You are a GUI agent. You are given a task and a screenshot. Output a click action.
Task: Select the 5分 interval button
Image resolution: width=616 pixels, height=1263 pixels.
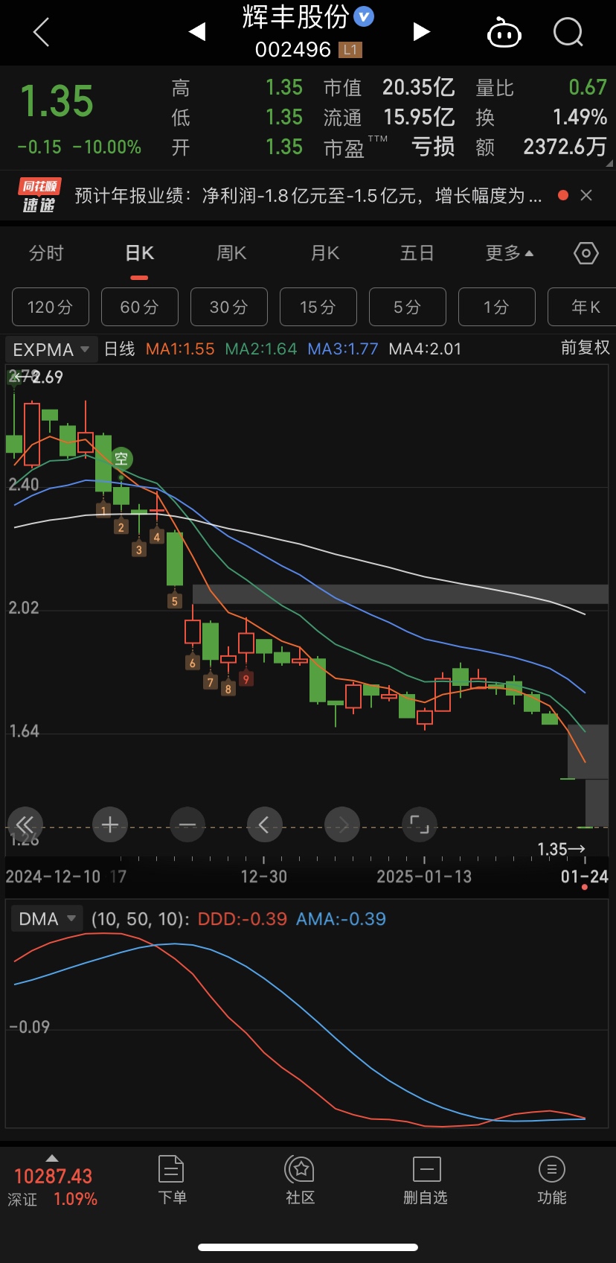408,307
